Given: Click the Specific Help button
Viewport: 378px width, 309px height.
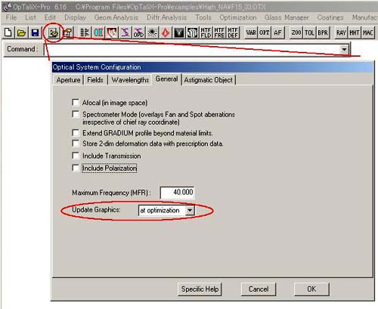Looking at the screenshot, I should click(200, 289).
